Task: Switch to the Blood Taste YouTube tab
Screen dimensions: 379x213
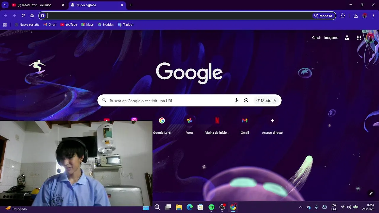Action: (x=34, y=5)
